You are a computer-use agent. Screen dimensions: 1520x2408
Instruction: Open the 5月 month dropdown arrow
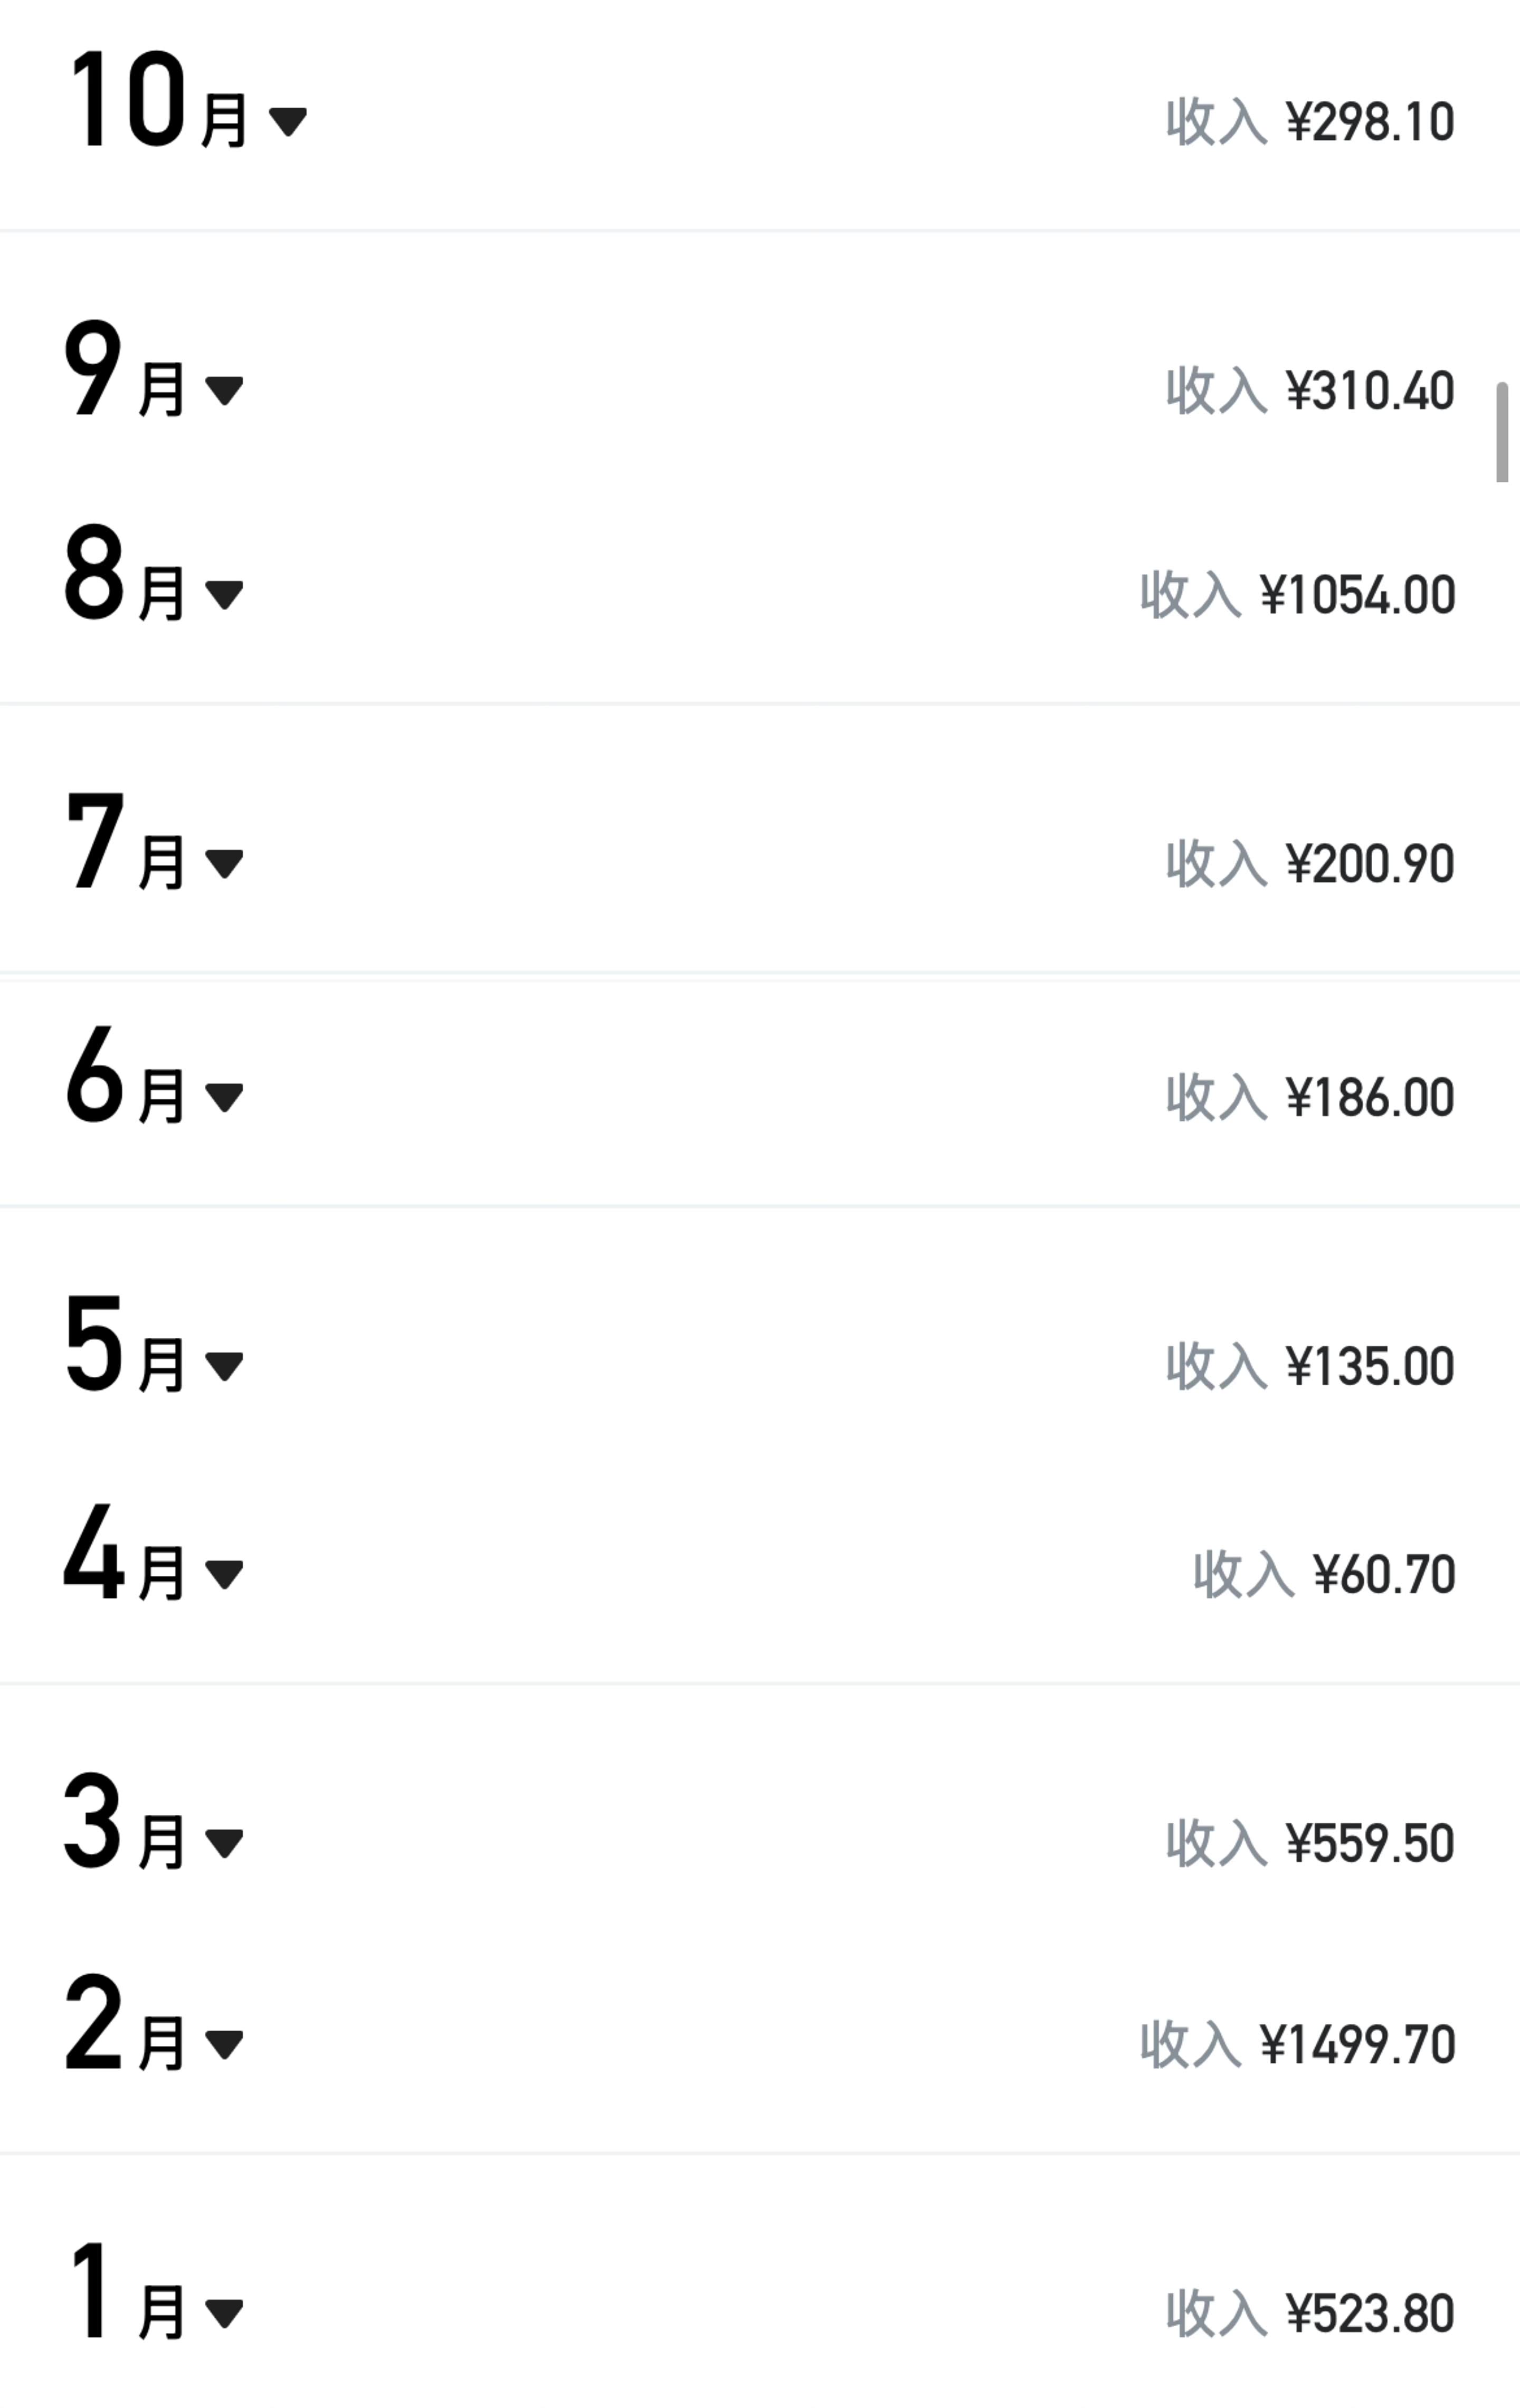point(224,1366)
